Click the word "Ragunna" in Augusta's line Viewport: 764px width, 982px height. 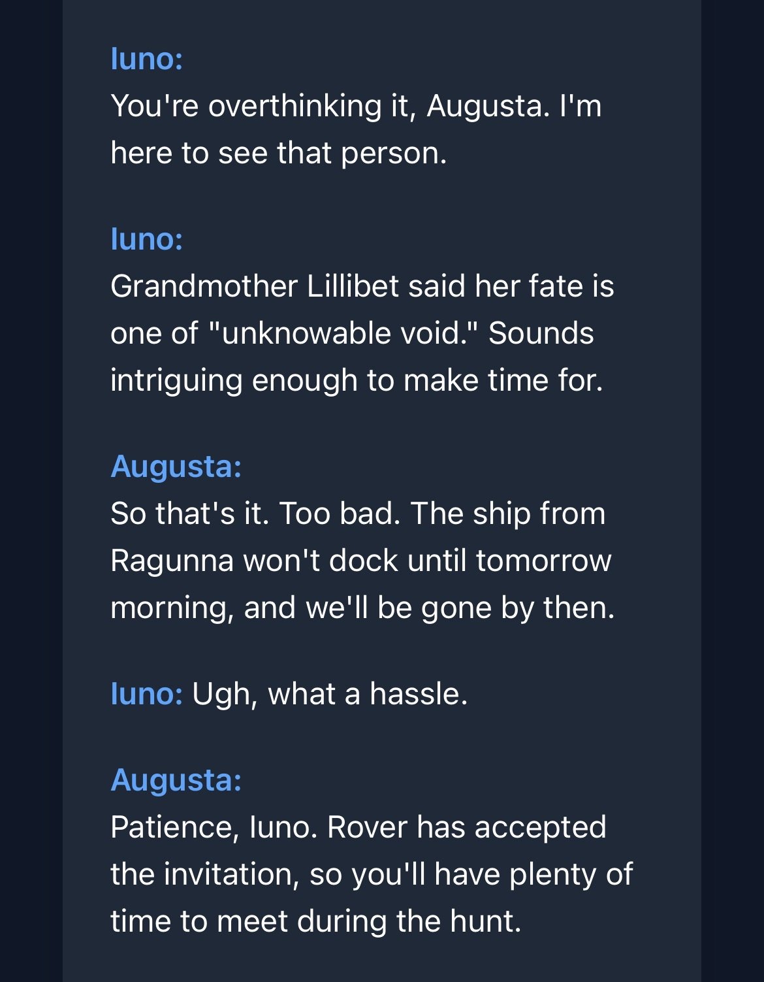coord(172,561)
